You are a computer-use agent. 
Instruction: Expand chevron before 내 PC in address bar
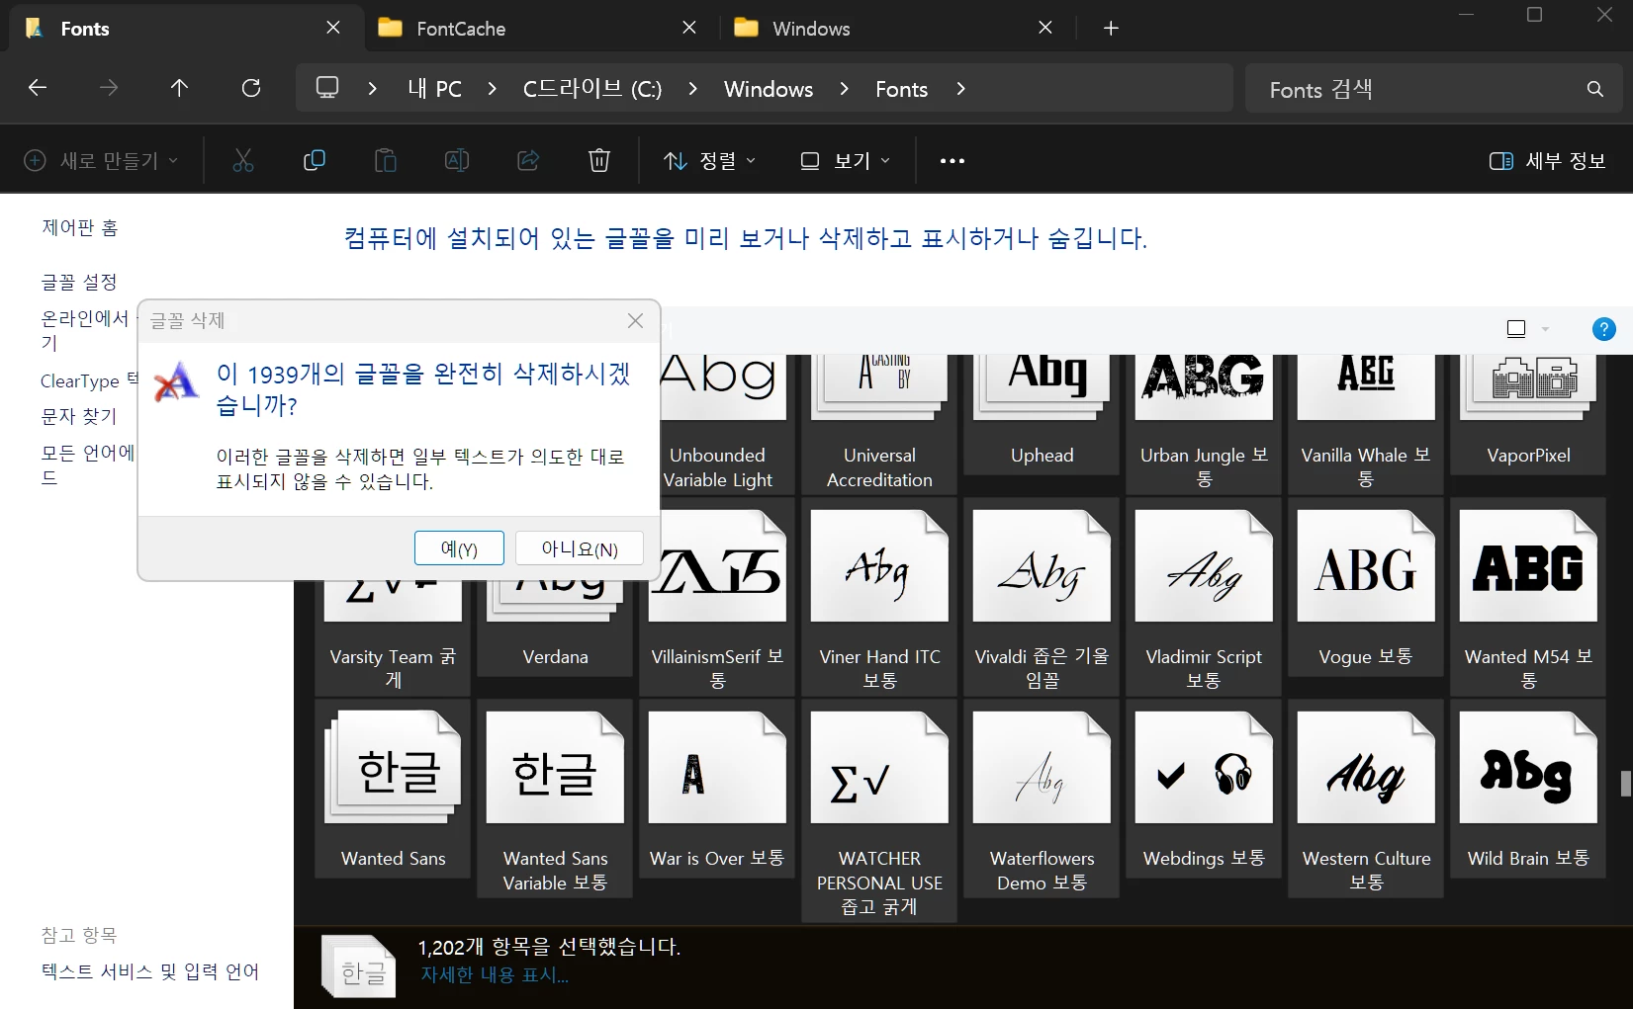[372, 89]
